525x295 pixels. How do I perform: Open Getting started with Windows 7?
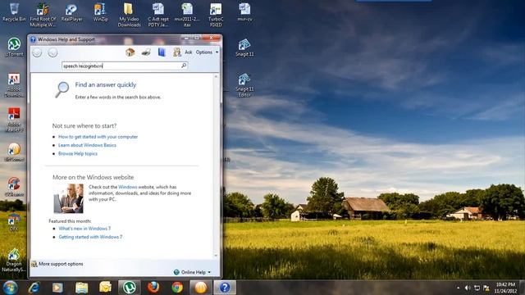click(90, 237)
